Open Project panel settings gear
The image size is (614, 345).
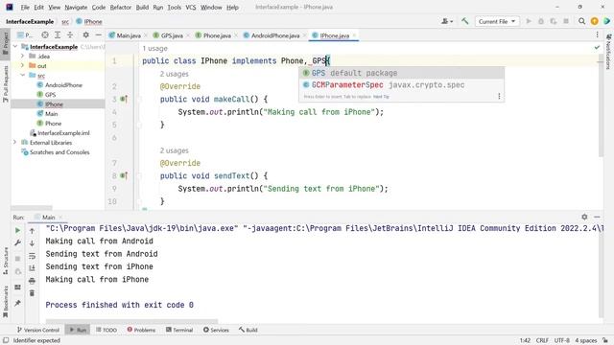point(85,34)
